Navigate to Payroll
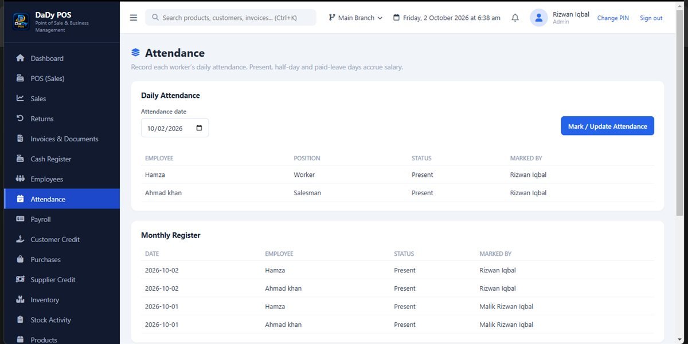This screenshot has width=688, height=344. 62,219
